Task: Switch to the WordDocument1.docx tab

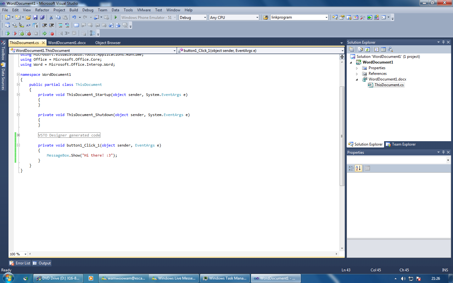Action: point(67,43)
